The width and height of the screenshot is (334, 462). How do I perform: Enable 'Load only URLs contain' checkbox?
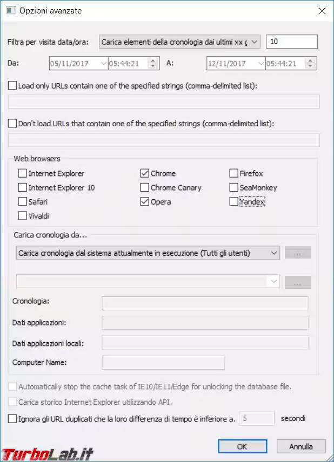point(13,85)
